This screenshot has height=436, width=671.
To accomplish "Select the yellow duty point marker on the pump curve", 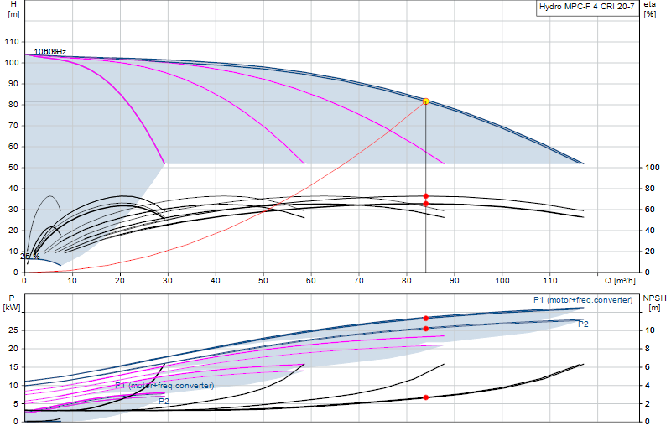I will tap(426, 101).
